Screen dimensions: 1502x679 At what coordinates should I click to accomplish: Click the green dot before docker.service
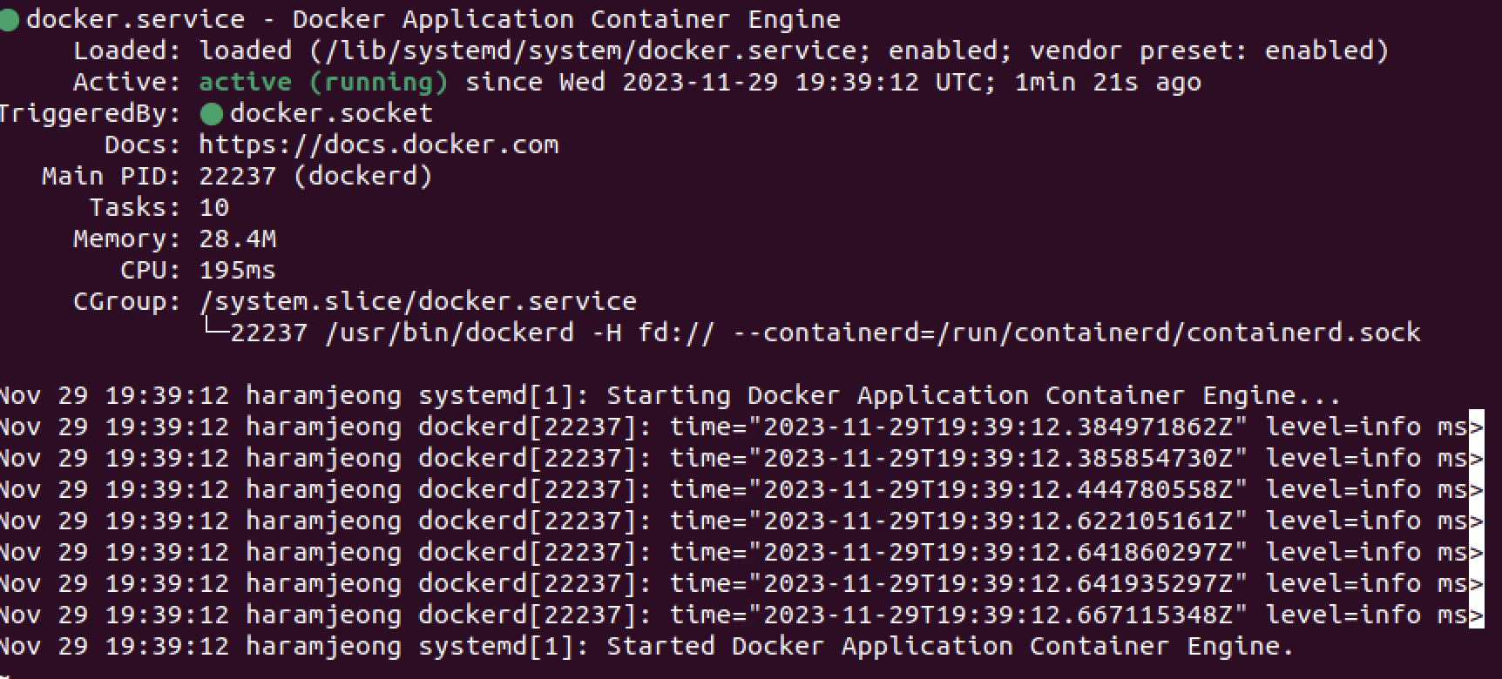9,19
